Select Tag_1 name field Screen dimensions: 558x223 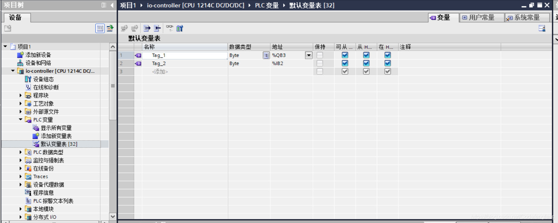pos(185,55)
